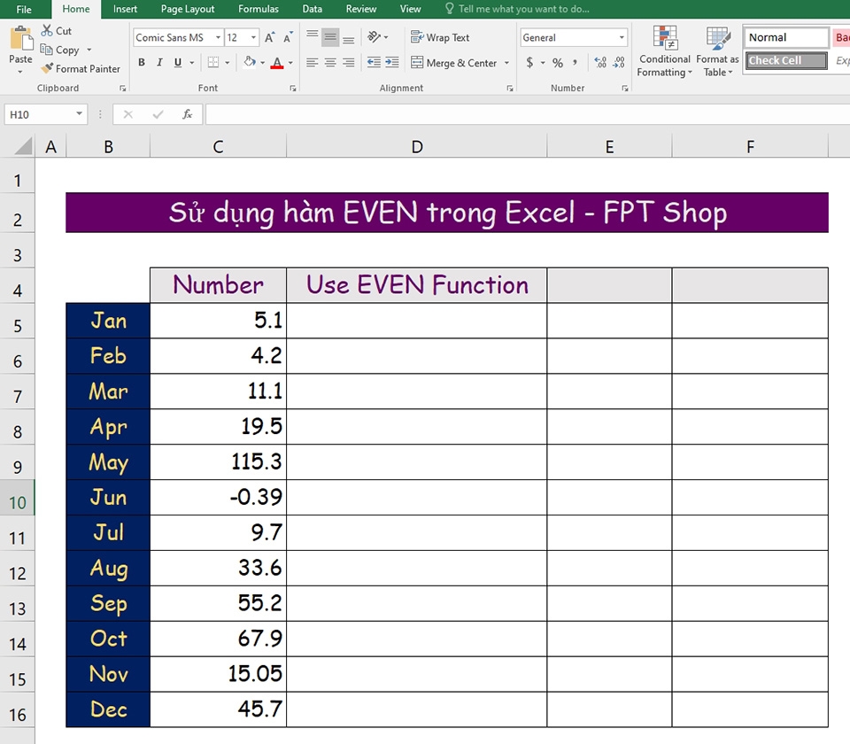
Task: Switch to the Insert tab
Action: (125, 9)
